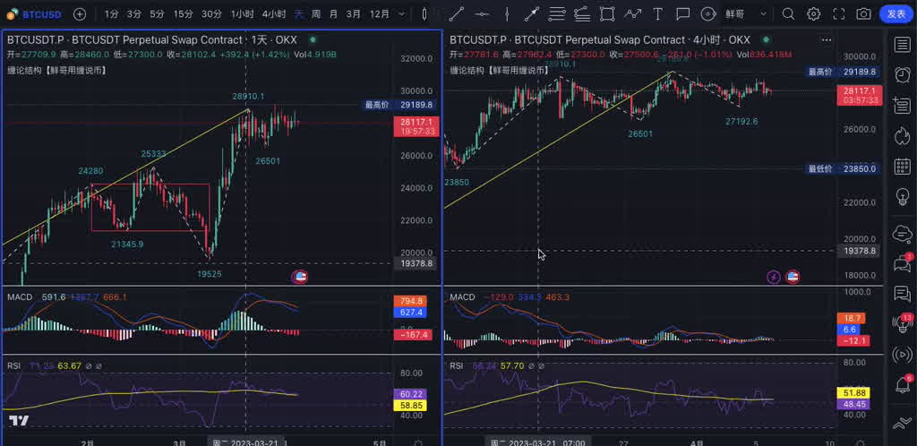The height and width of the screenshot is (446, 917).
Task: Select the trend line drawing tool
Action: click(x=456, y=14)
